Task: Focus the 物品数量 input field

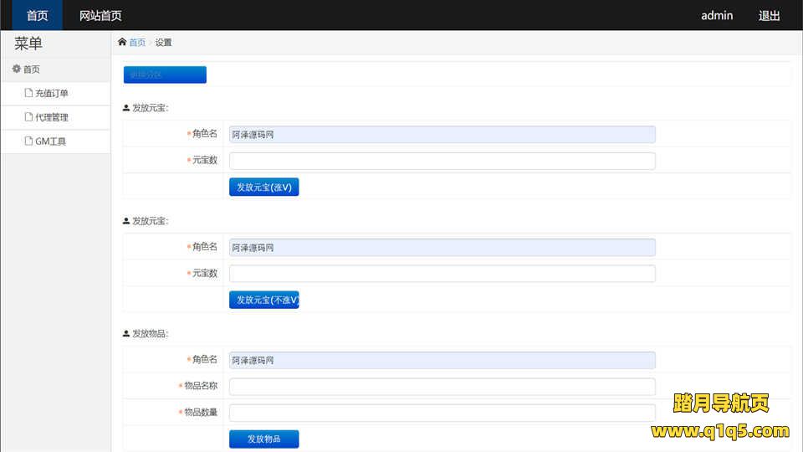Action: [x=442, y=413]
